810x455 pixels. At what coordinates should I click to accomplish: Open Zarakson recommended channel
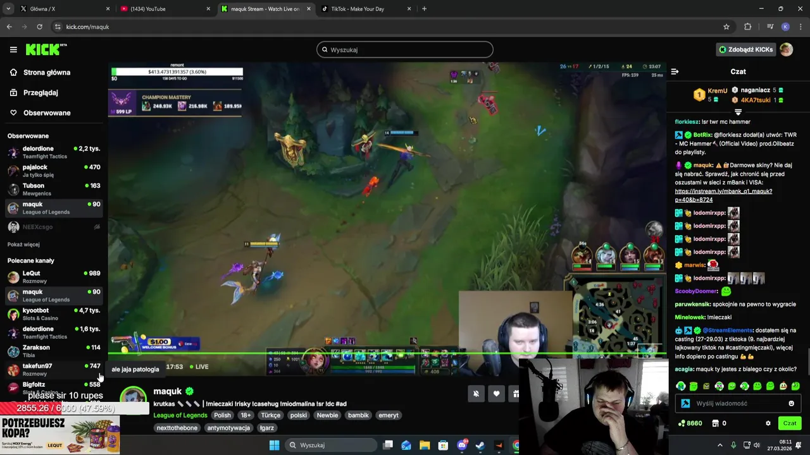[54, 351]
